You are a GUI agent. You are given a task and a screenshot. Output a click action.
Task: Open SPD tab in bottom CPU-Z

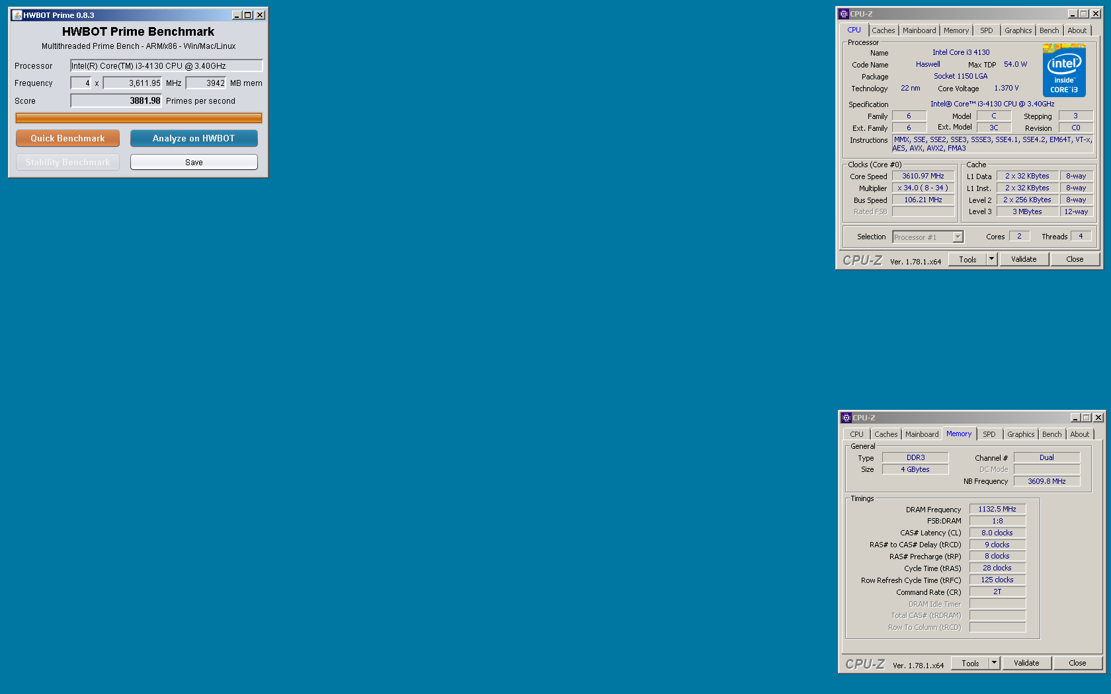click(989, 434)
